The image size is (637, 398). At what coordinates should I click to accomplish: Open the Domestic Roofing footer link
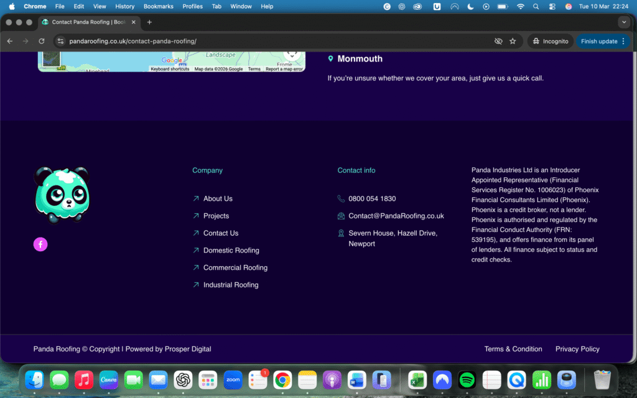231,251
